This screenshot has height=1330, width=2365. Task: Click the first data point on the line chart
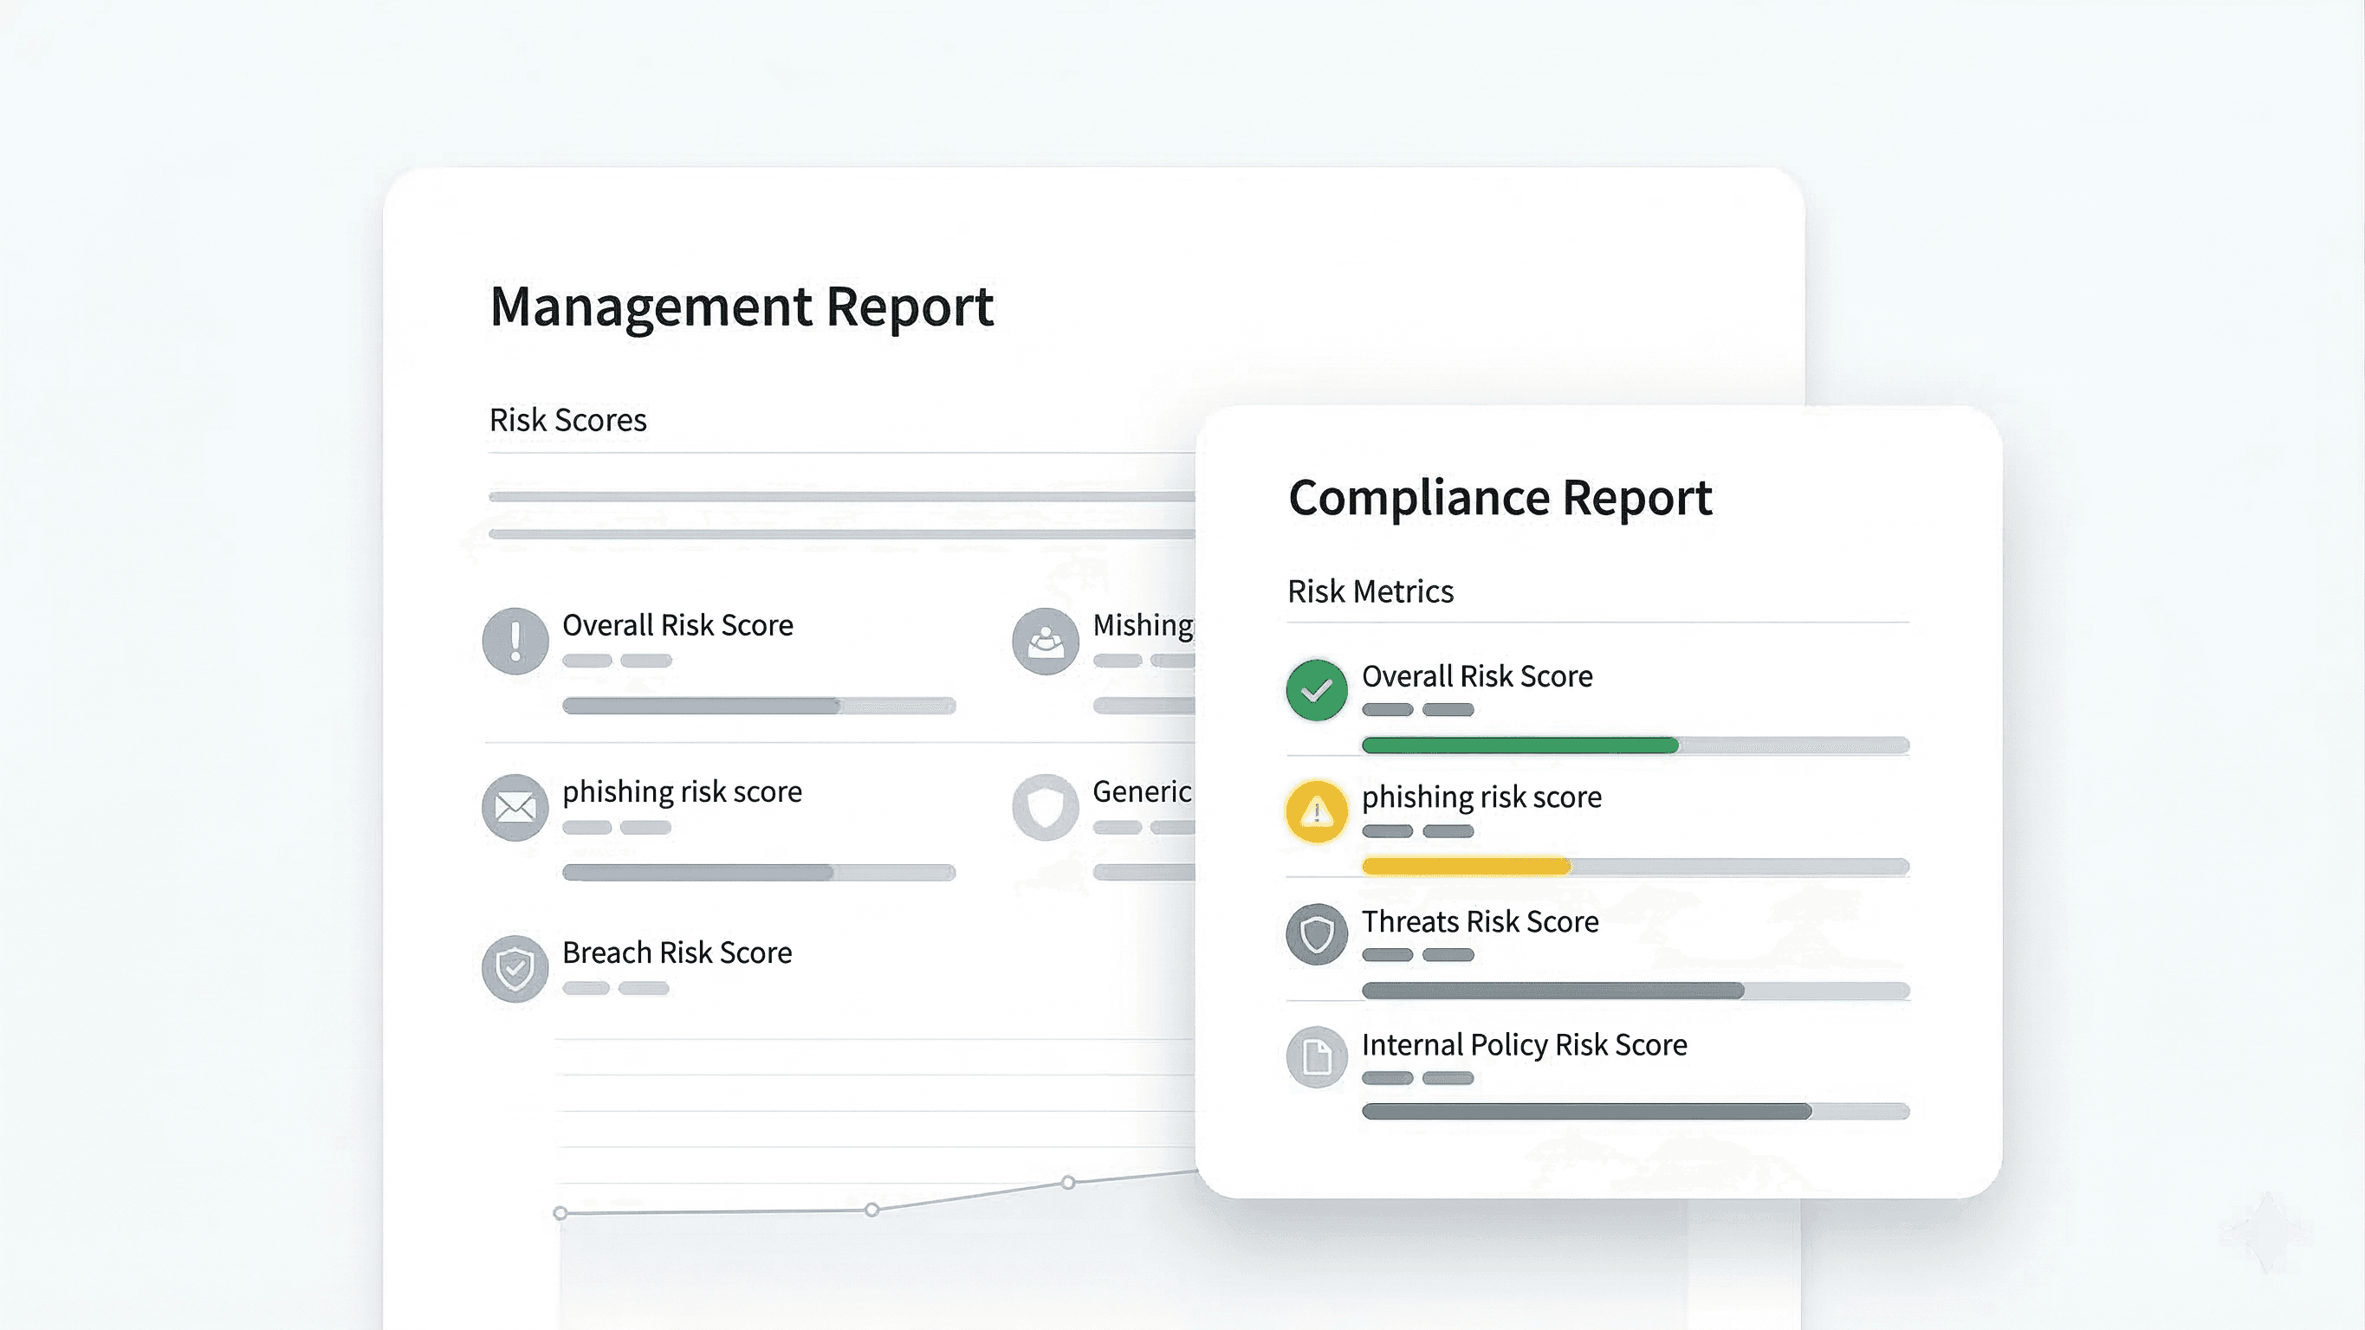[560, 1213]
